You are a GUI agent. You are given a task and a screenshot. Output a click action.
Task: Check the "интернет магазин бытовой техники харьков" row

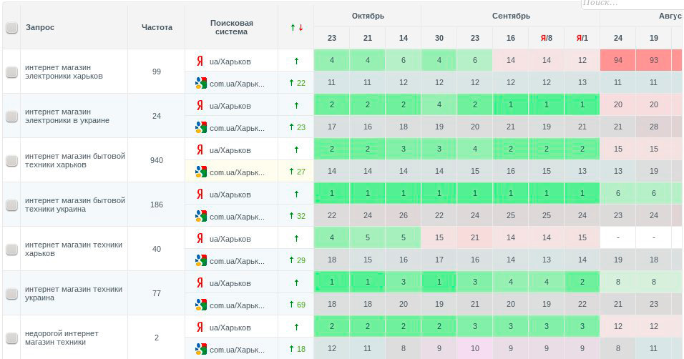point(11,161)
